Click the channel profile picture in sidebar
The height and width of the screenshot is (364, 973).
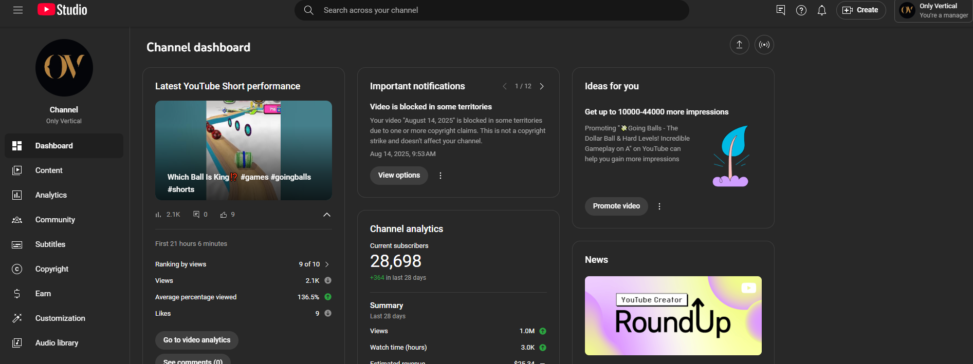pyautogui.click(x=64, y=68)
